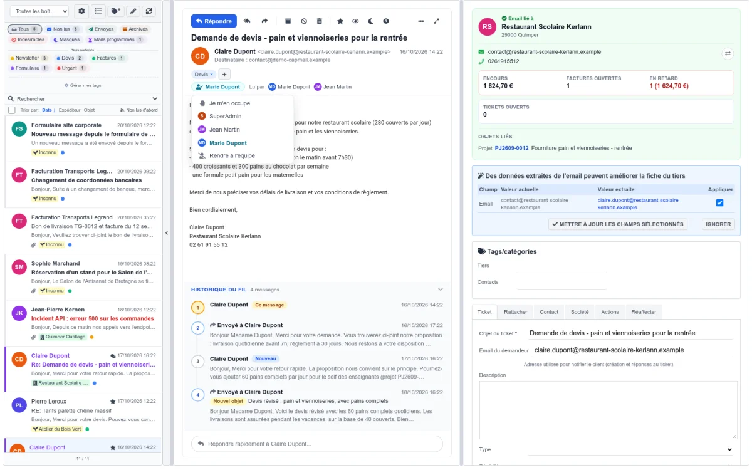Open the Société tab
The width and height of the screenshot is (752, 470).
580,312
